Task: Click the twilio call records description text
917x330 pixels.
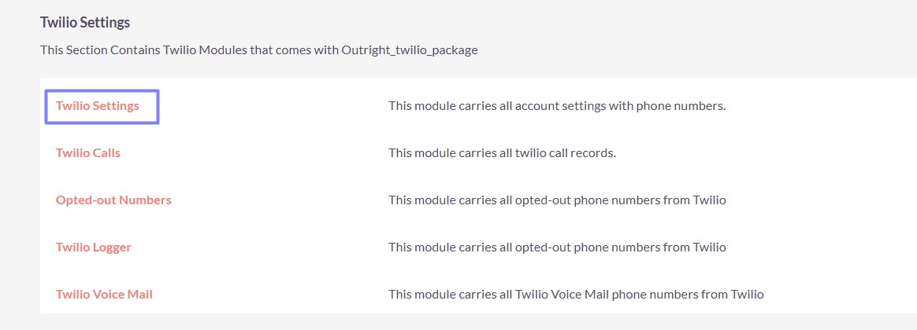Action: 502,153
